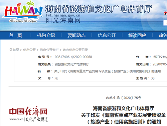The width and height of the screenshot is (167, 126).
Task: Click the 主题词 value 无
Action: (x=153, y=78)
